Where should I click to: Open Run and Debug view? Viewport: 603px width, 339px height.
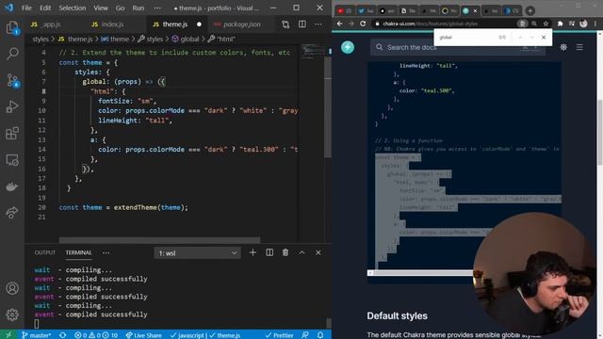(x=12, y=106)
